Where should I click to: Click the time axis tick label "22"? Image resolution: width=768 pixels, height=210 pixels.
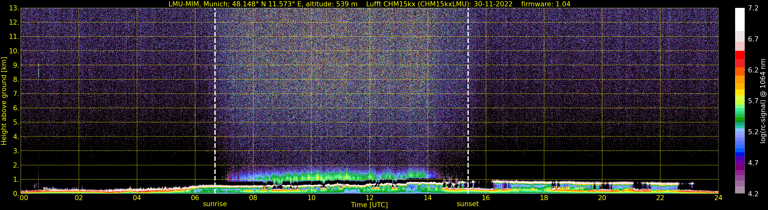click(660, 198)
